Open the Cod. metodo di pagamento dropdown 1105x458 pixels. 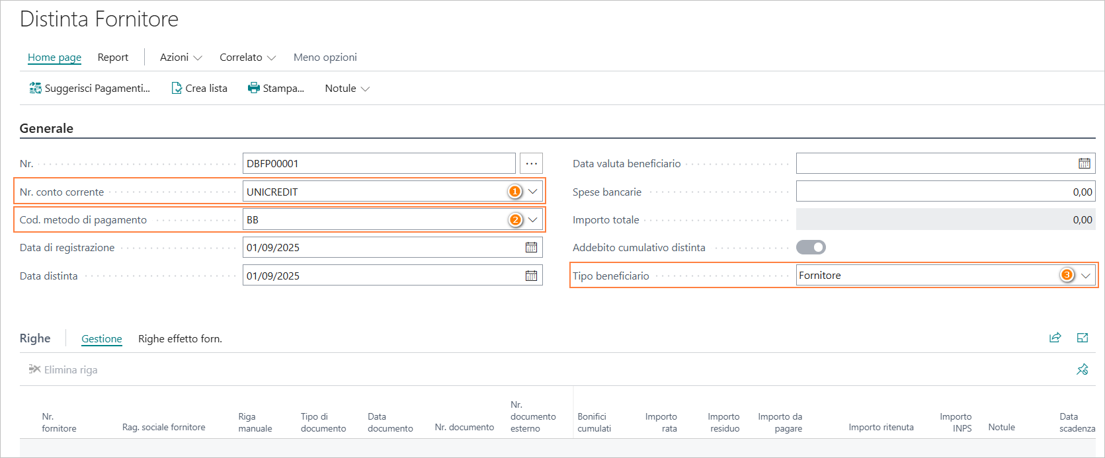533,219
